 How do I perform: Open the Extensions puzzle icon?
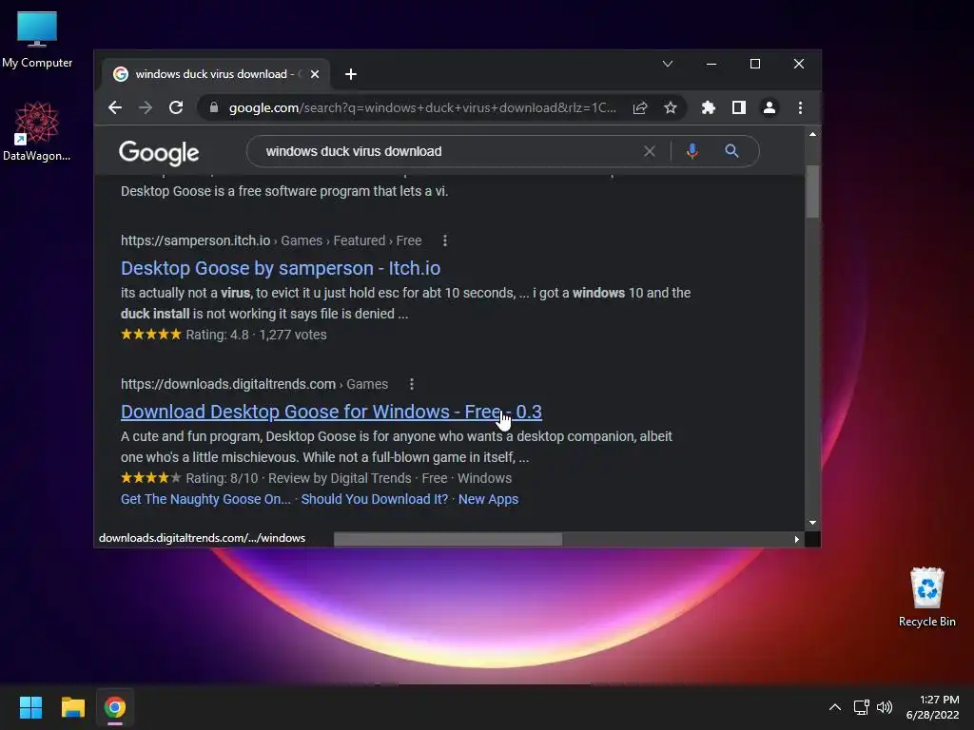pyautogui.click(x=708, y=108)
